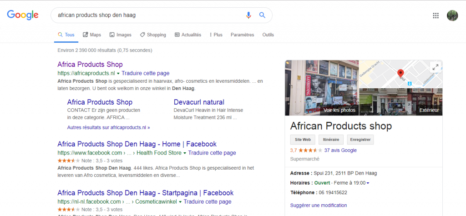Open the Devacurl natural sitelink
This screenshot has width=466, height=216.
(199, 102)
